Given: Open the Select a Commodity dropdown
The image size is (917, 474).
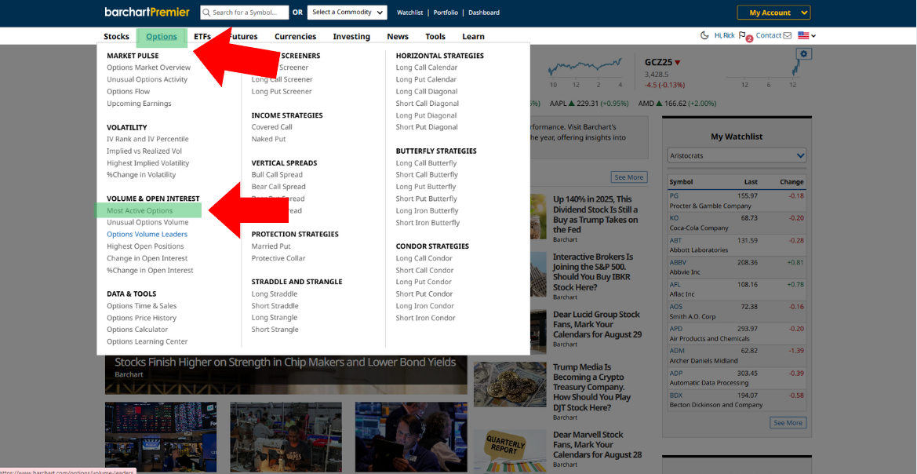Looking at the screenshot, I should tap(347, 13).
